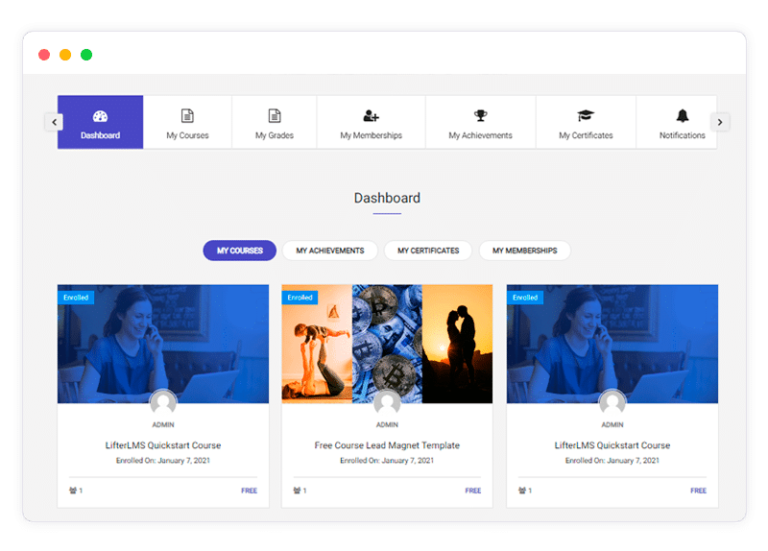This screenshot has width=768, height=551.
Task: Select the MY CERTIFICATES pill button
Action: 428,251
